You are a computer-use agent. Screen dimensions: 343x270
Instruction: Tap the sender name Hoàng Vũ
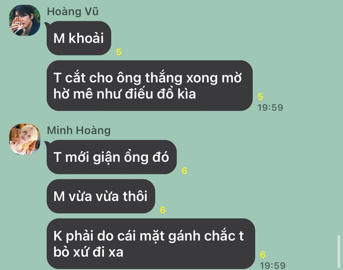click(x=73, y=12)
